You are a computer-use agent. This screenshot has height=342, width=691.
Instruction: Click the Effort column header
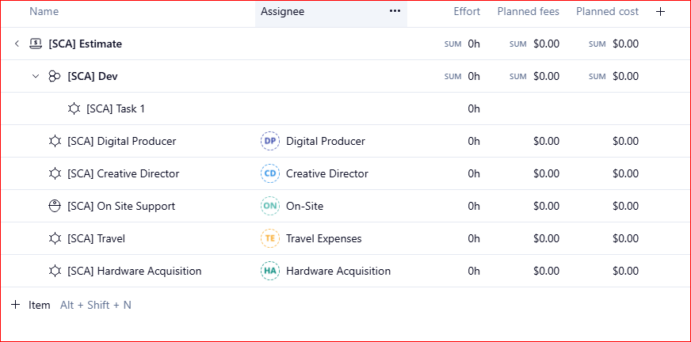[x=466, y=12]
